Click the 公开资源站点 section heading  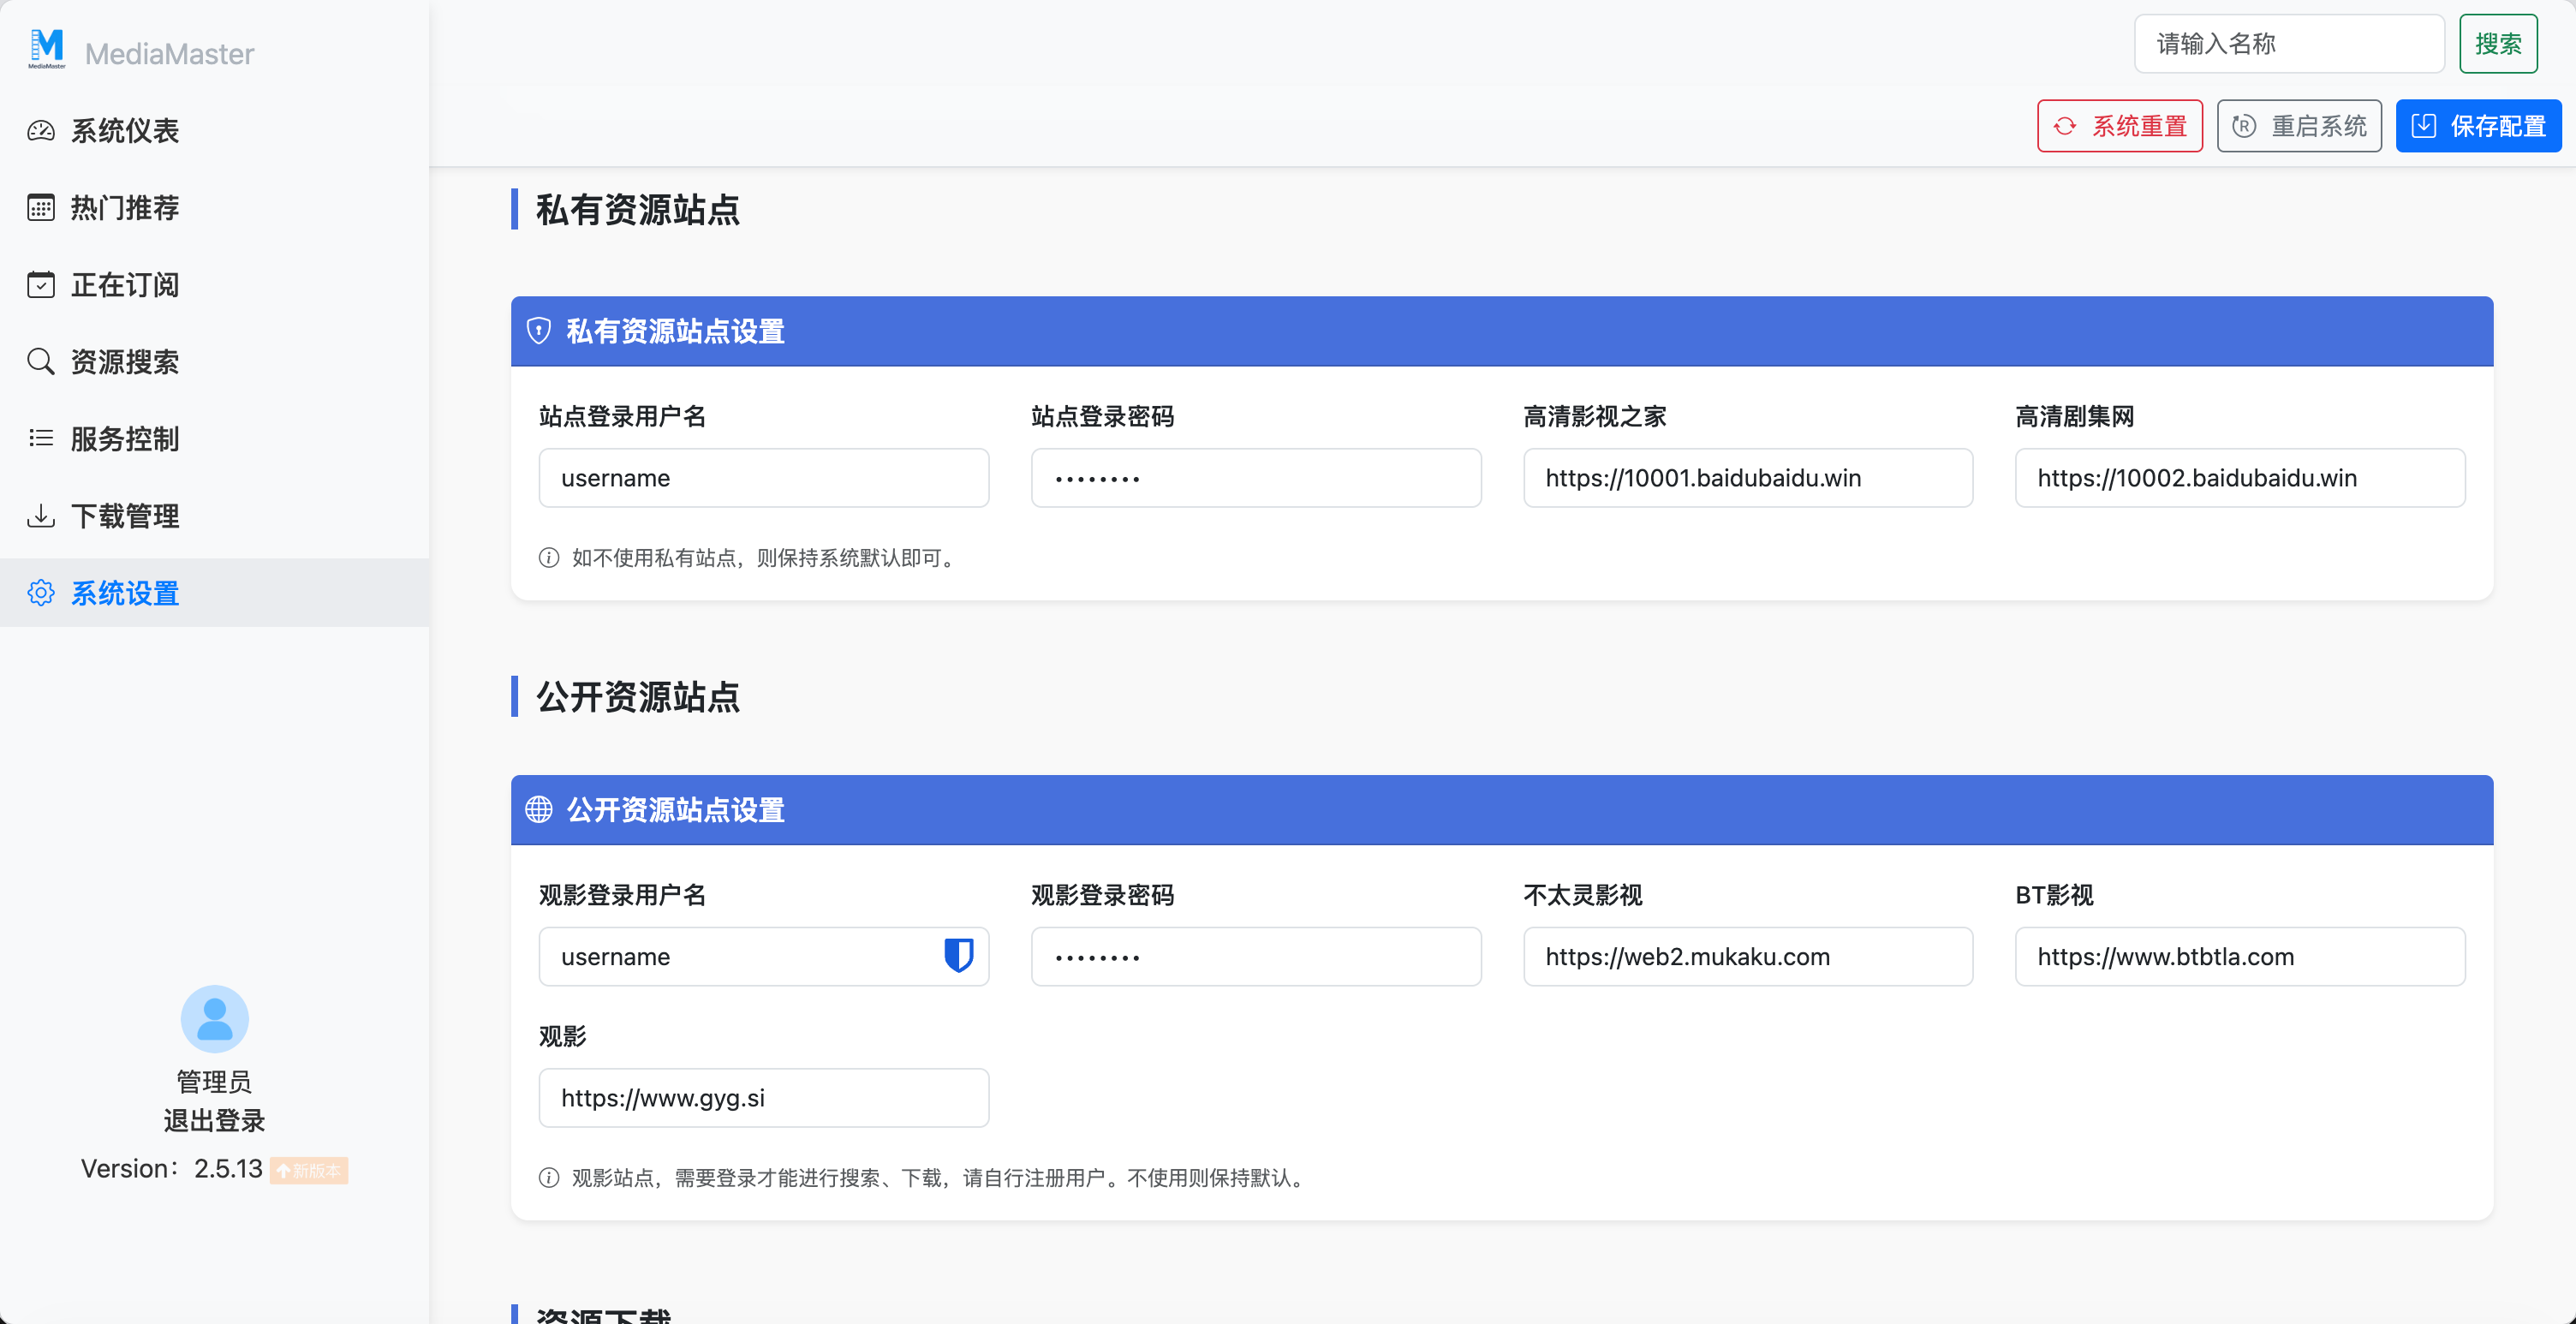638,697
